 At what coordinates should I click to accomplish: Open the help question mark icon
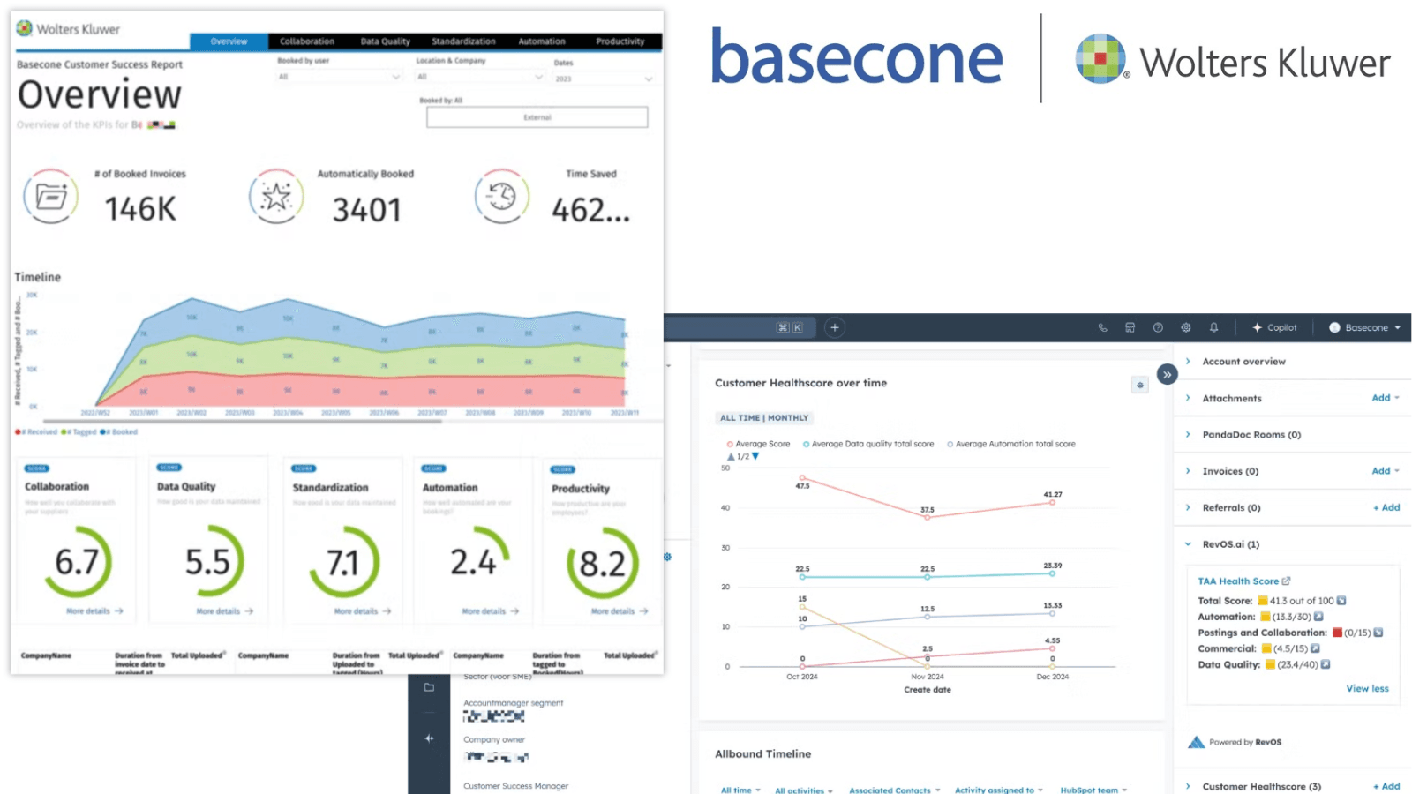pos(1158,327)
